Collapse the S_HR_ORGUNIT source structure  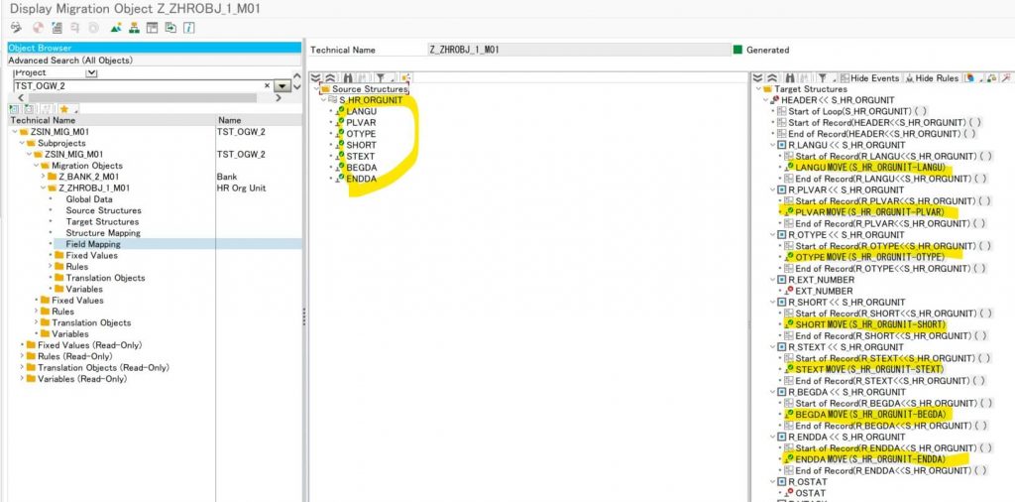click(323, 100)
